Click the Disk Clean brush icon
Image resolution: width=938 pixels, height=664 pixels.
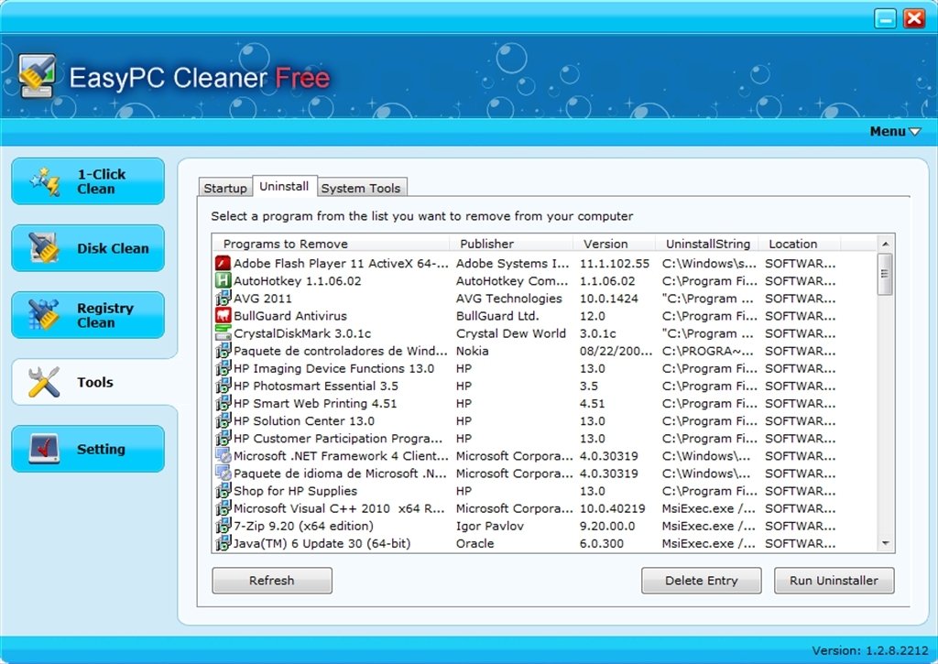pyautogui.click(x=44, y=247)
